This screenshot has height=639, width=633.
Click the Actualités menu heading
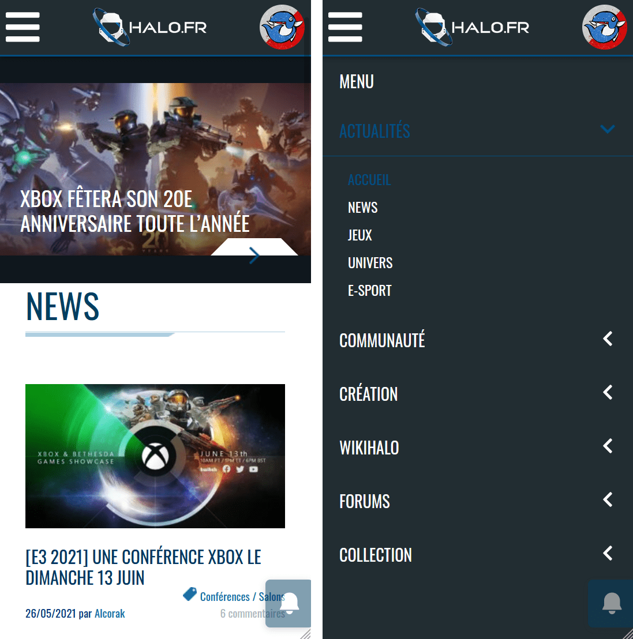click(x=374, y=131)
